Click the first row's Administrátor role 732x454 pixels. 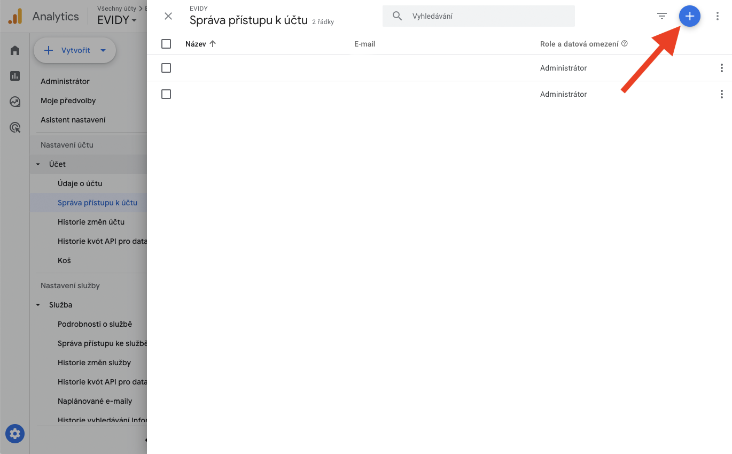pyautogui.click(x=563, y=68)
